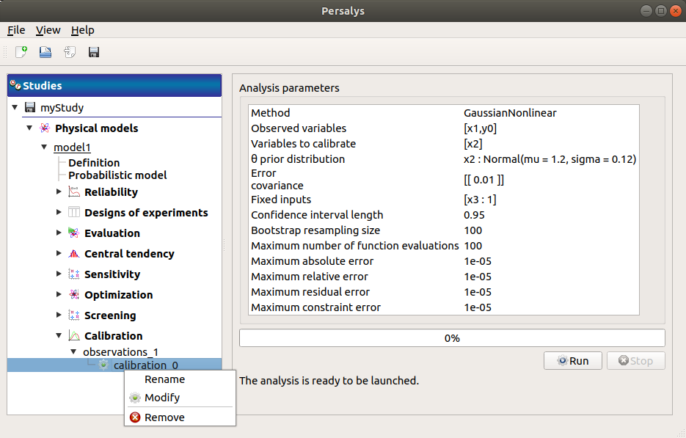The image size is (686, 438).
Task: Expand the Optimization tree item
Action: [59, 294]
